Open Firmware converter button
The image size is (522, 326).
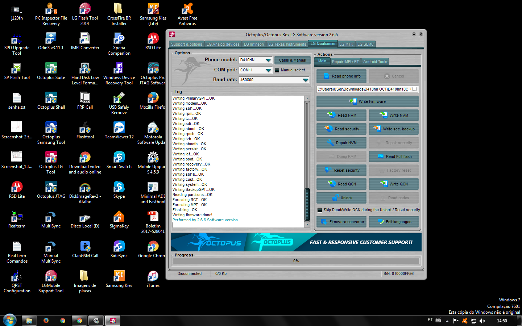pos(341,222)
